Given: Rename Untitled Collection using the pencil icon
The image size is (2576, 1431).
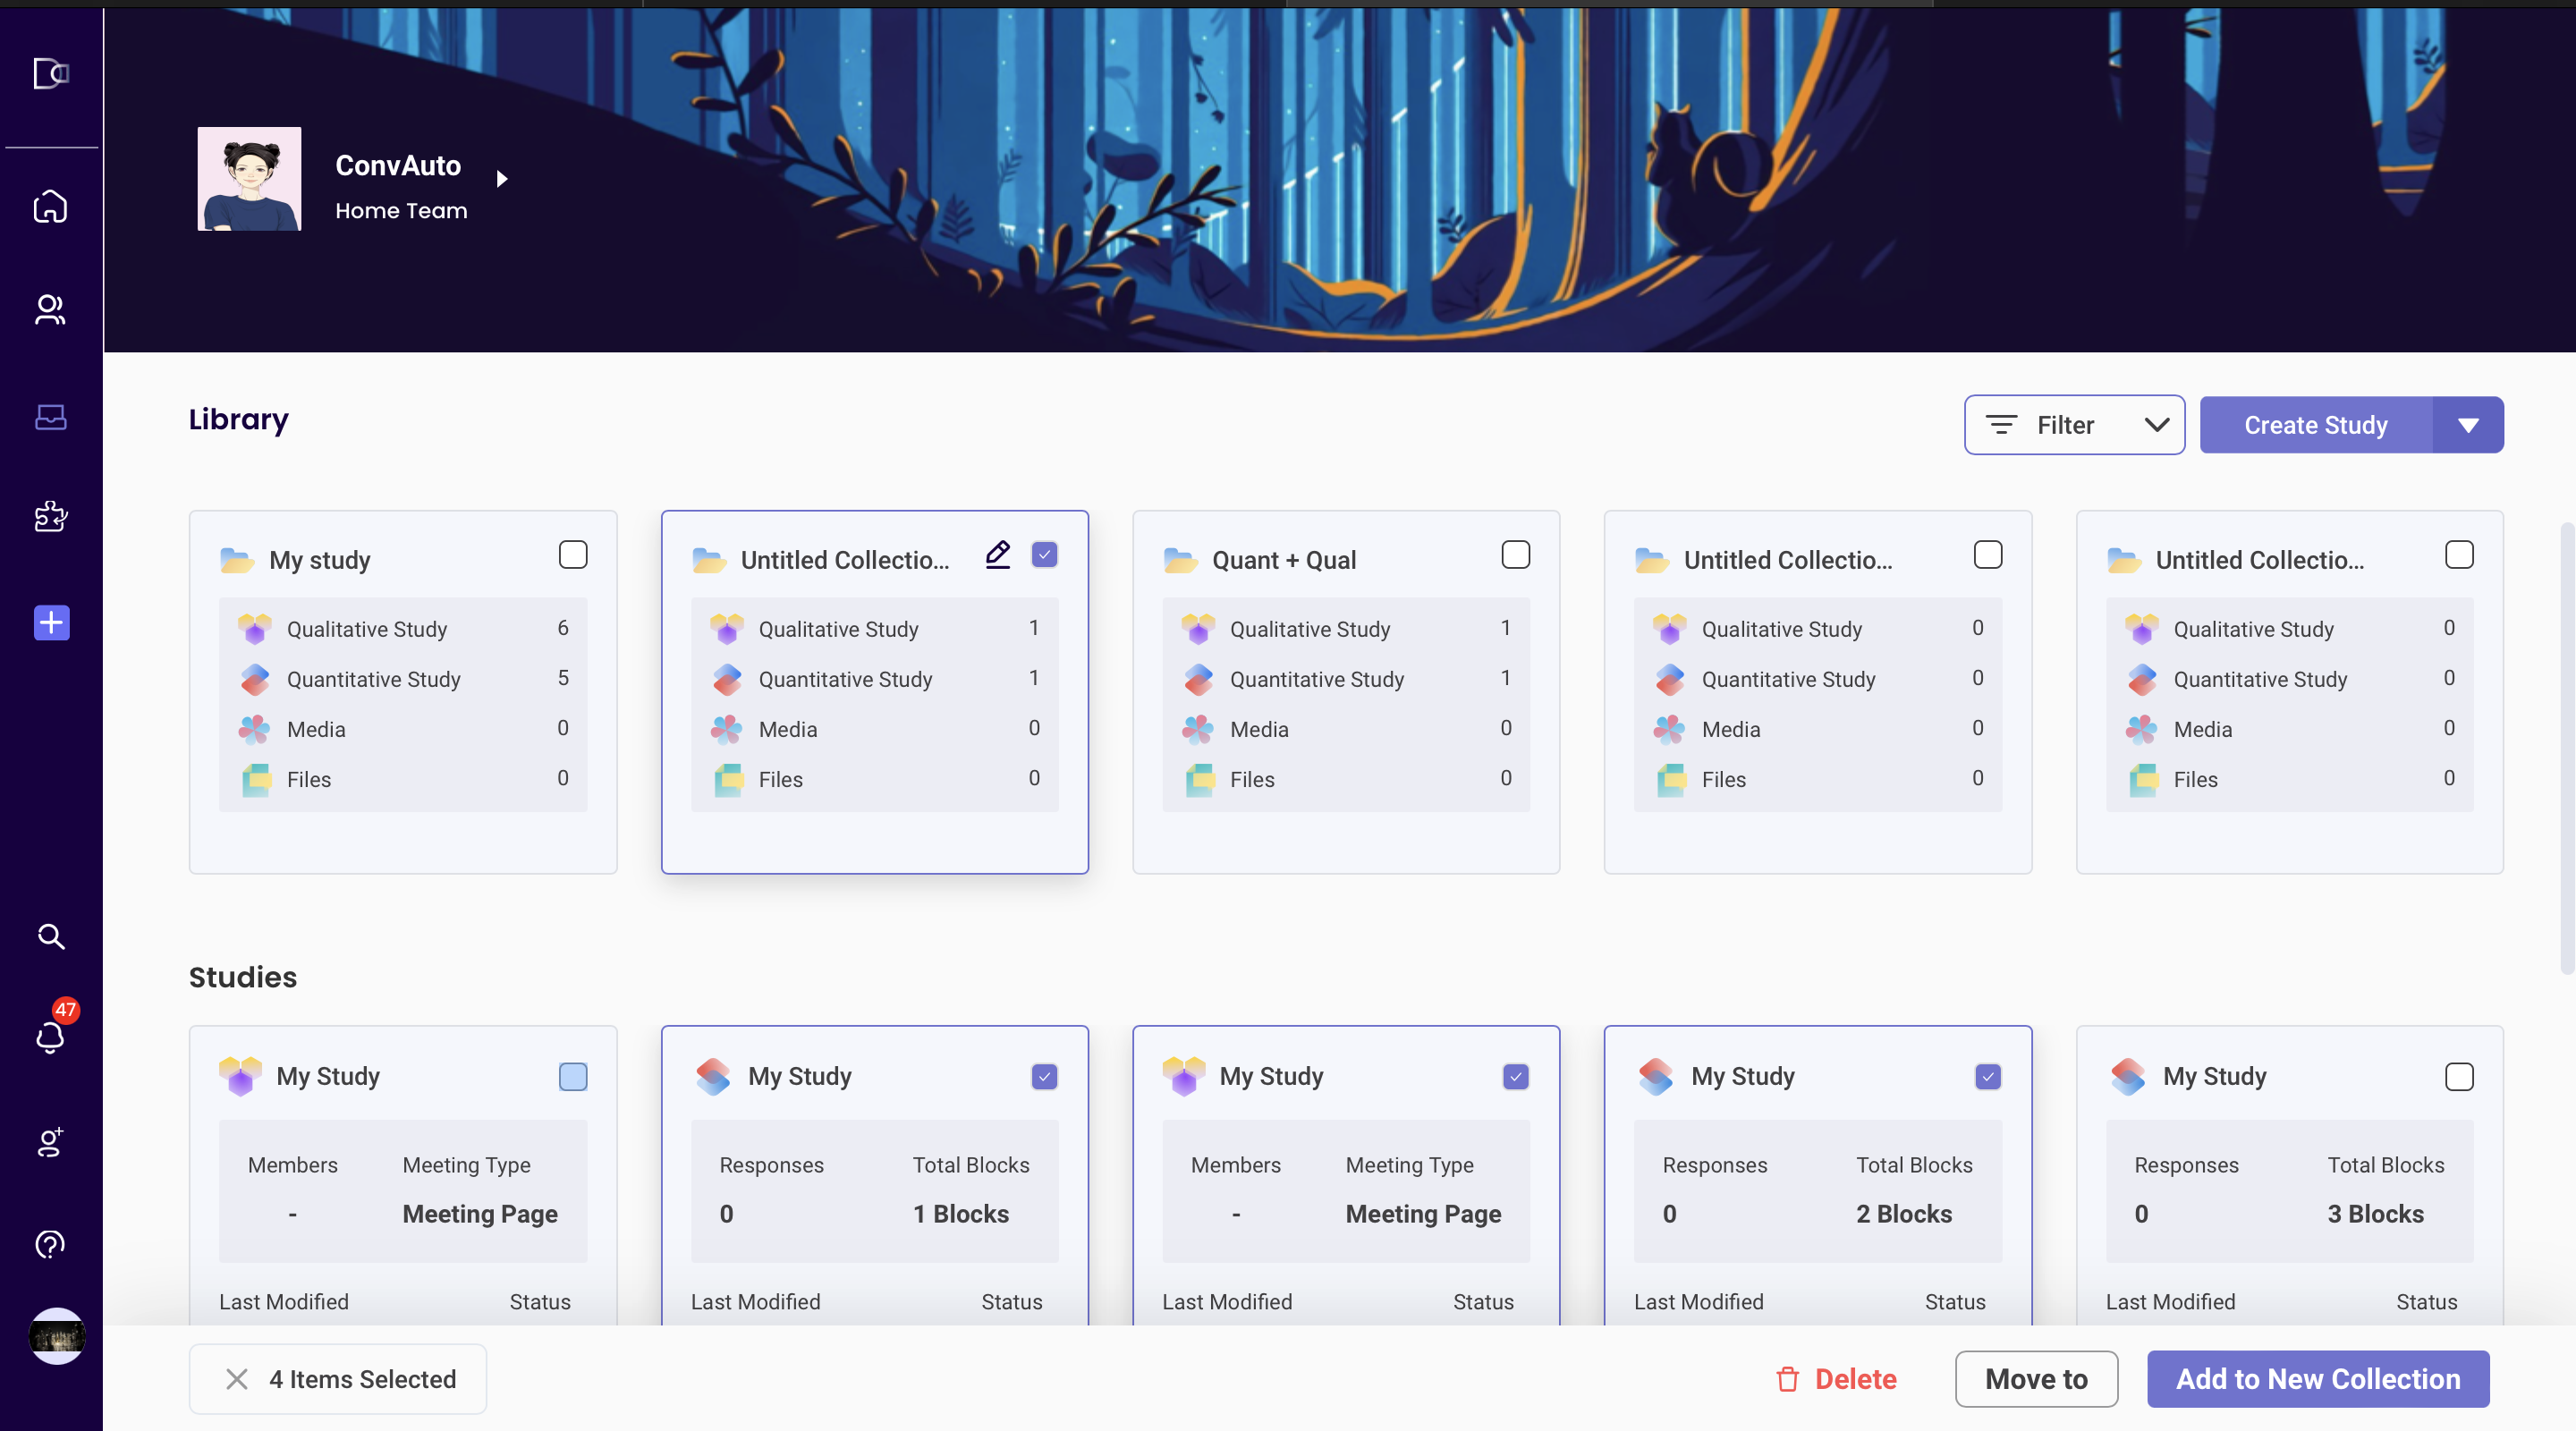Looking at the screenshot, I should point(997,554).
